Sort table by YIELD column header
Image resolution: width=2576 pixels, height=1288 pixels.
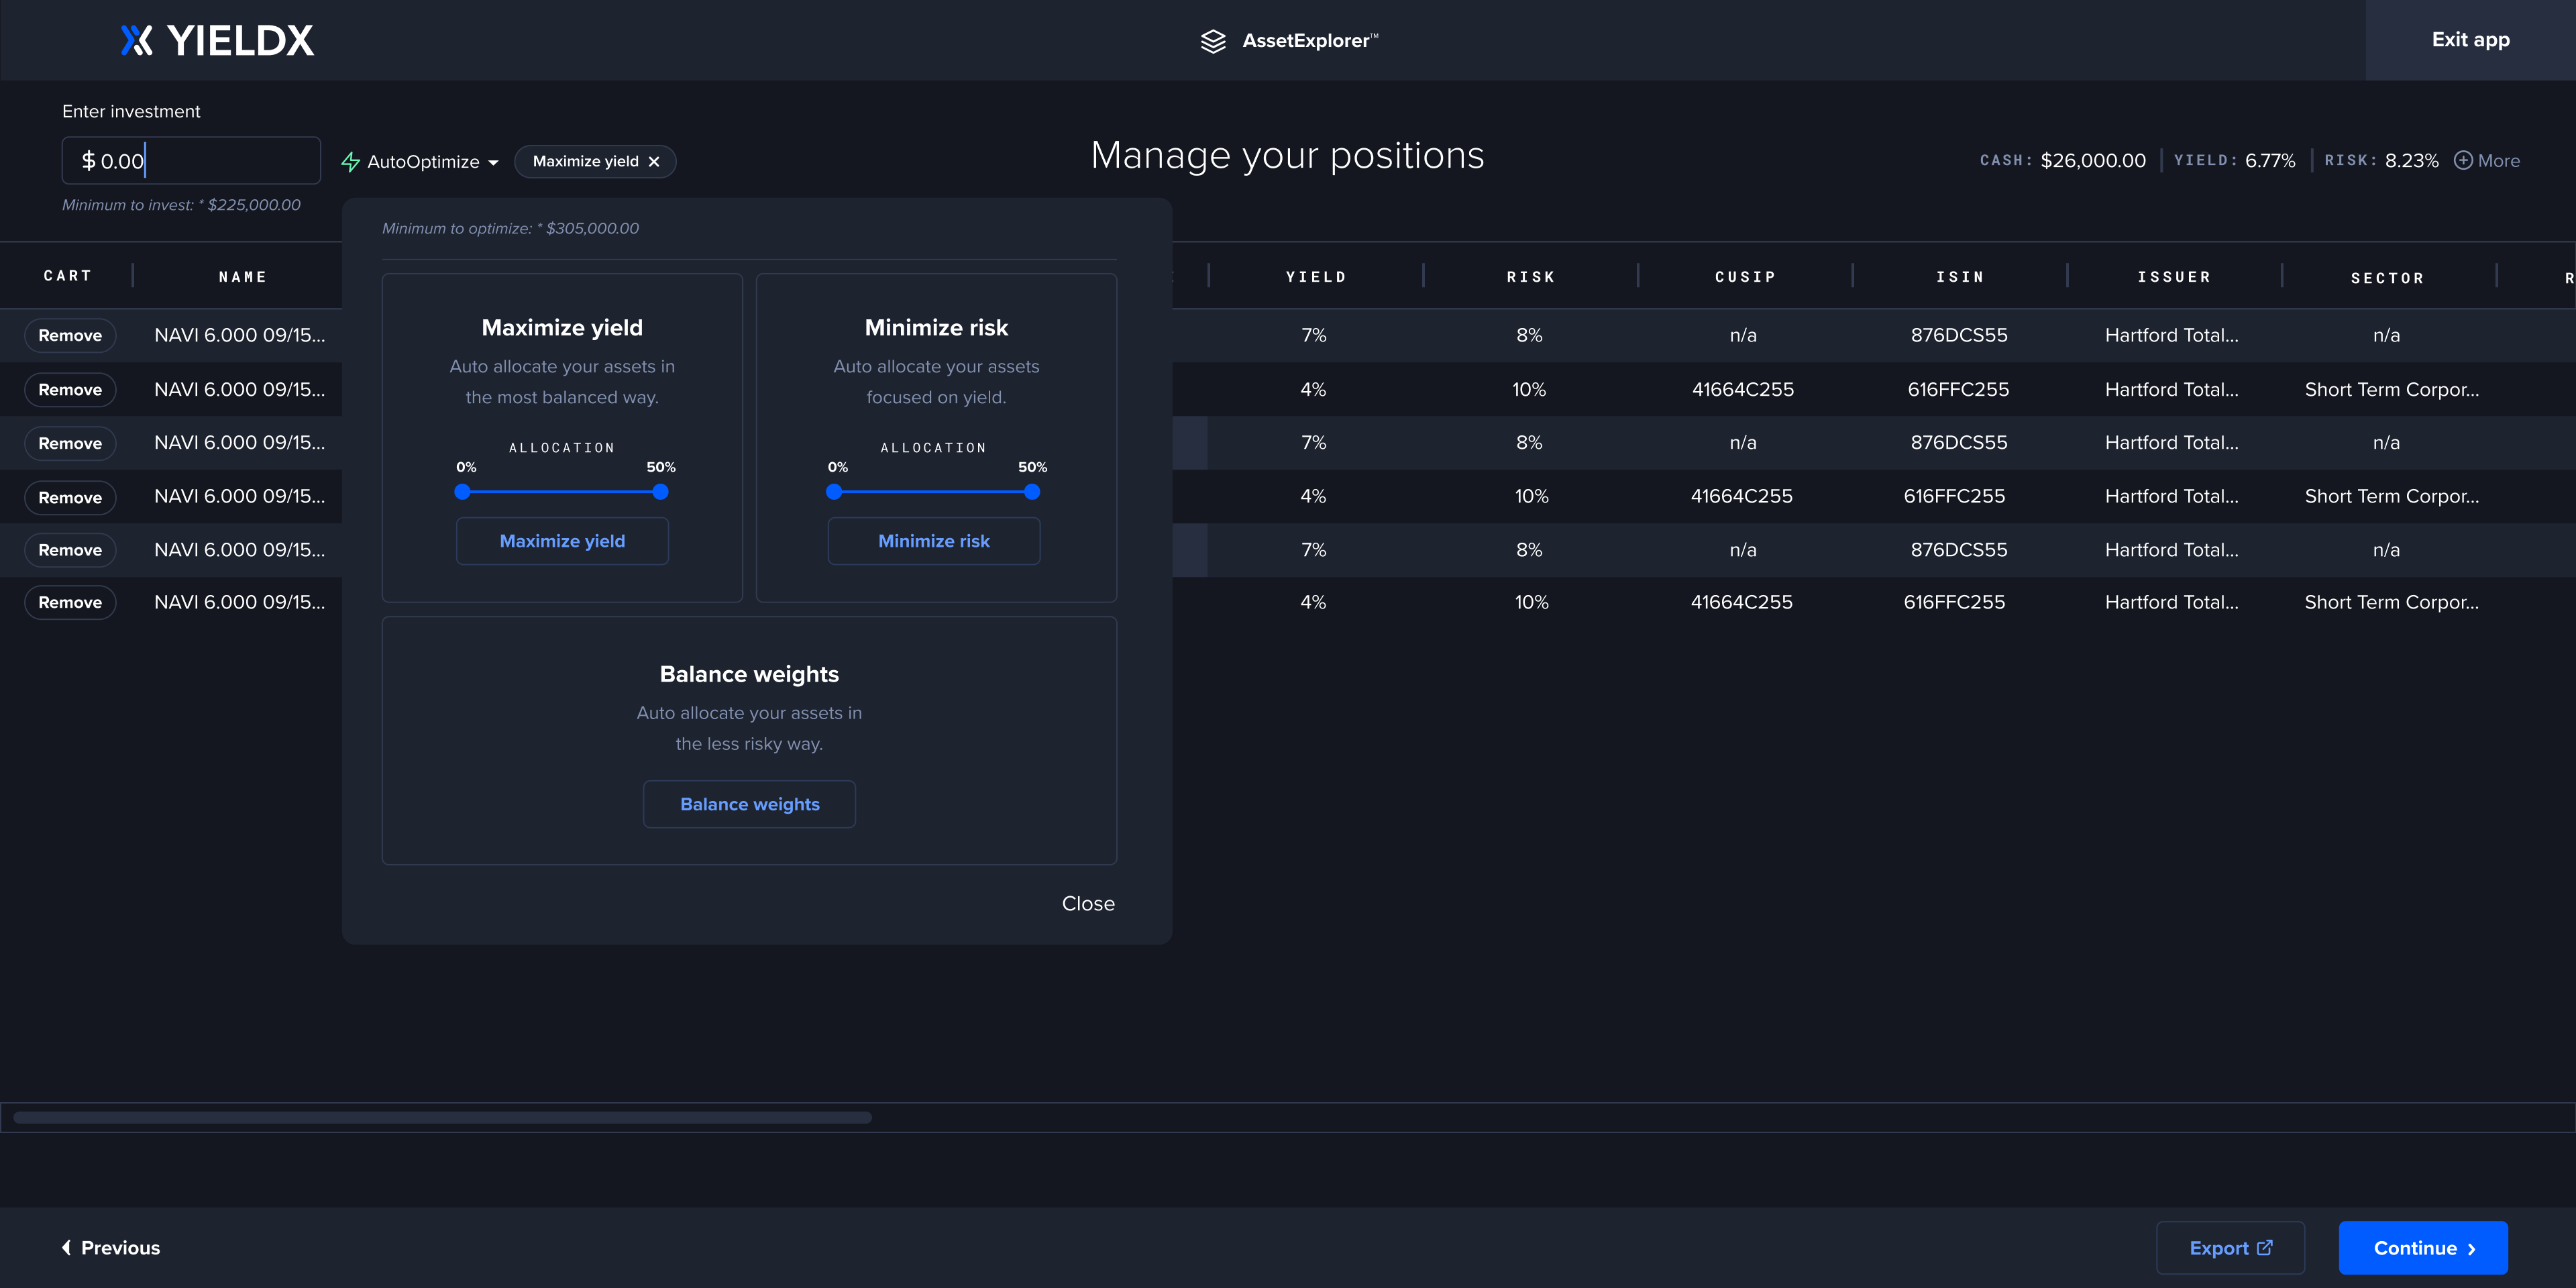point(1315,277)
